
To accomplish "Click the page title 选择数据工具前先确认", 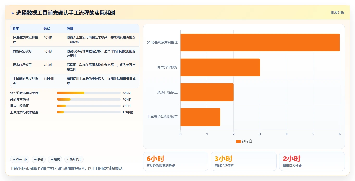I will click(x=66, y=13).
